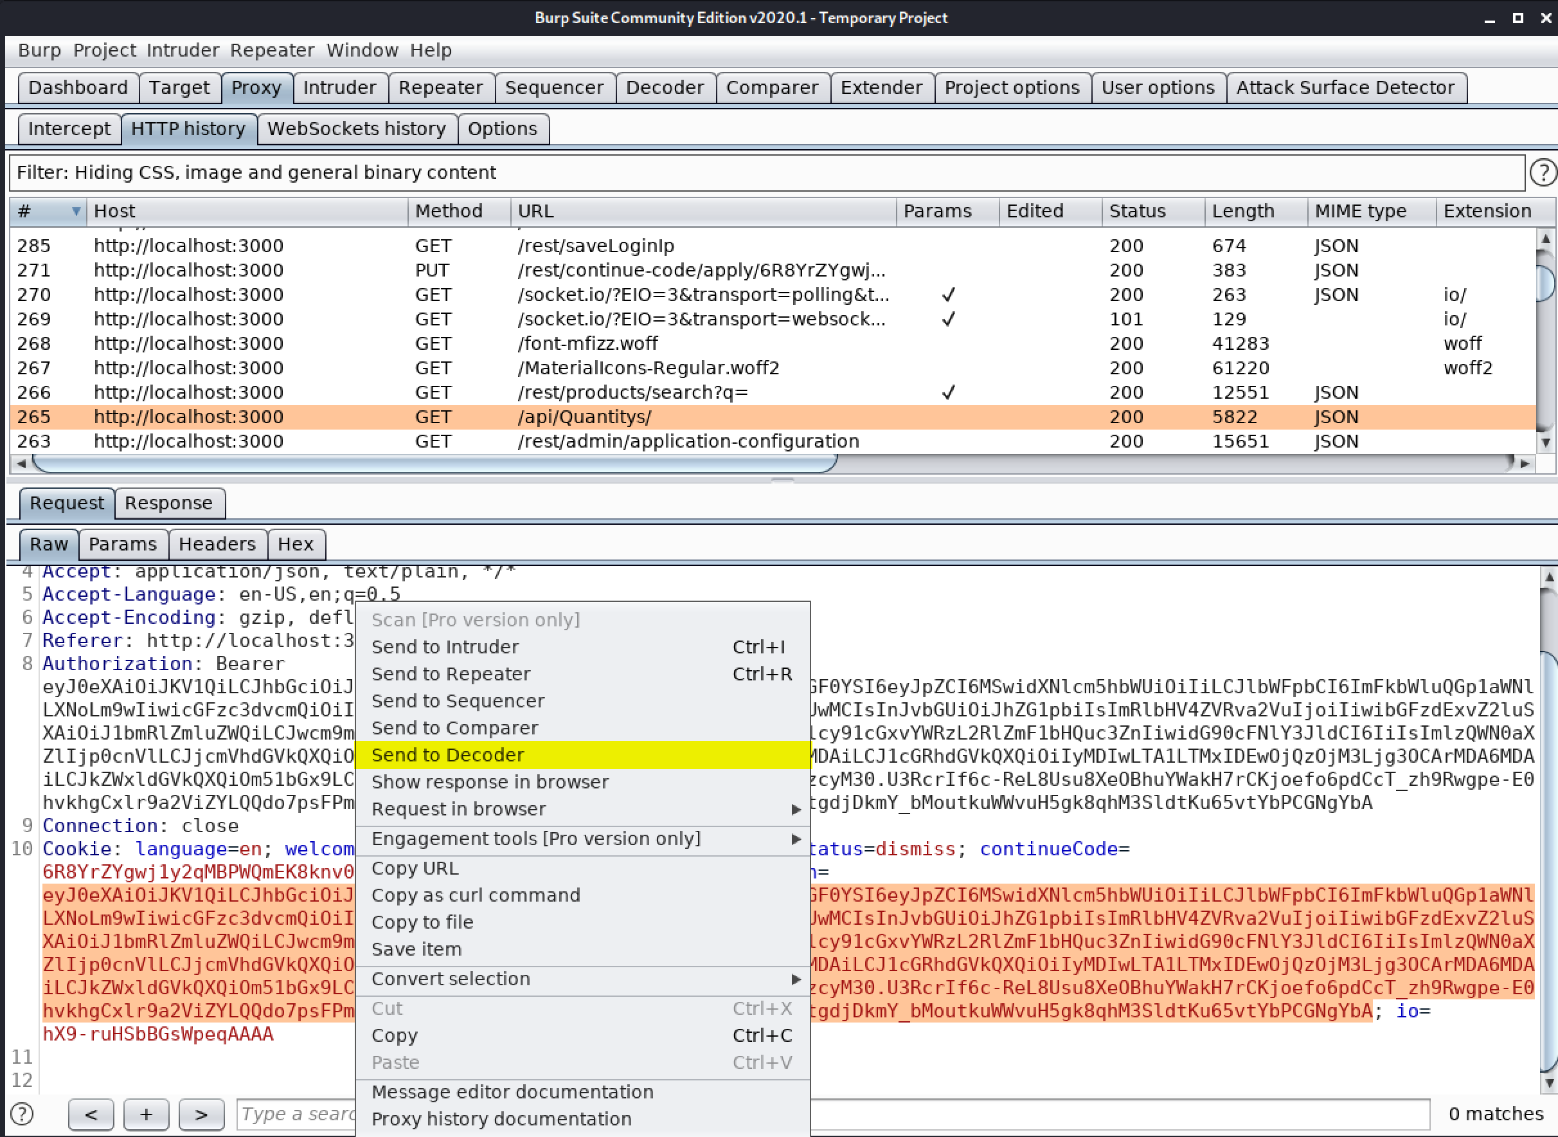Open Message editor documentation
This screenshot has width=1558, height=1137.
pos(582,1092)
